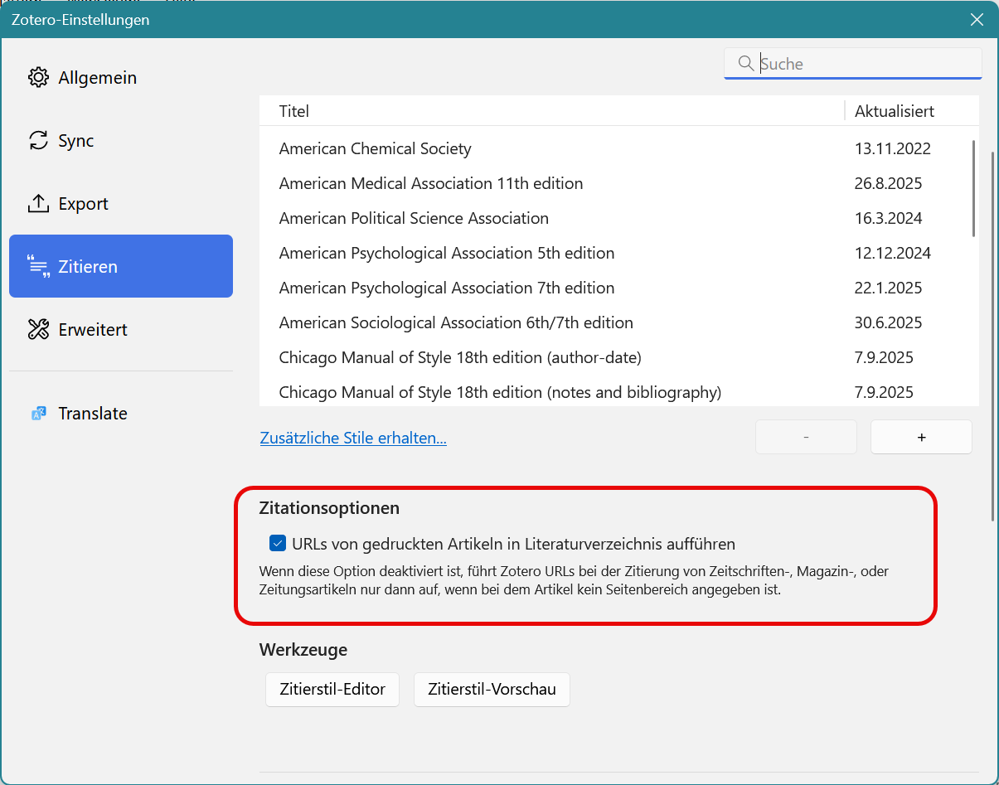Viewport: 999px width, 785px height.
Task: Select American Political Science Association style
Action: click(x=618, y=219)
